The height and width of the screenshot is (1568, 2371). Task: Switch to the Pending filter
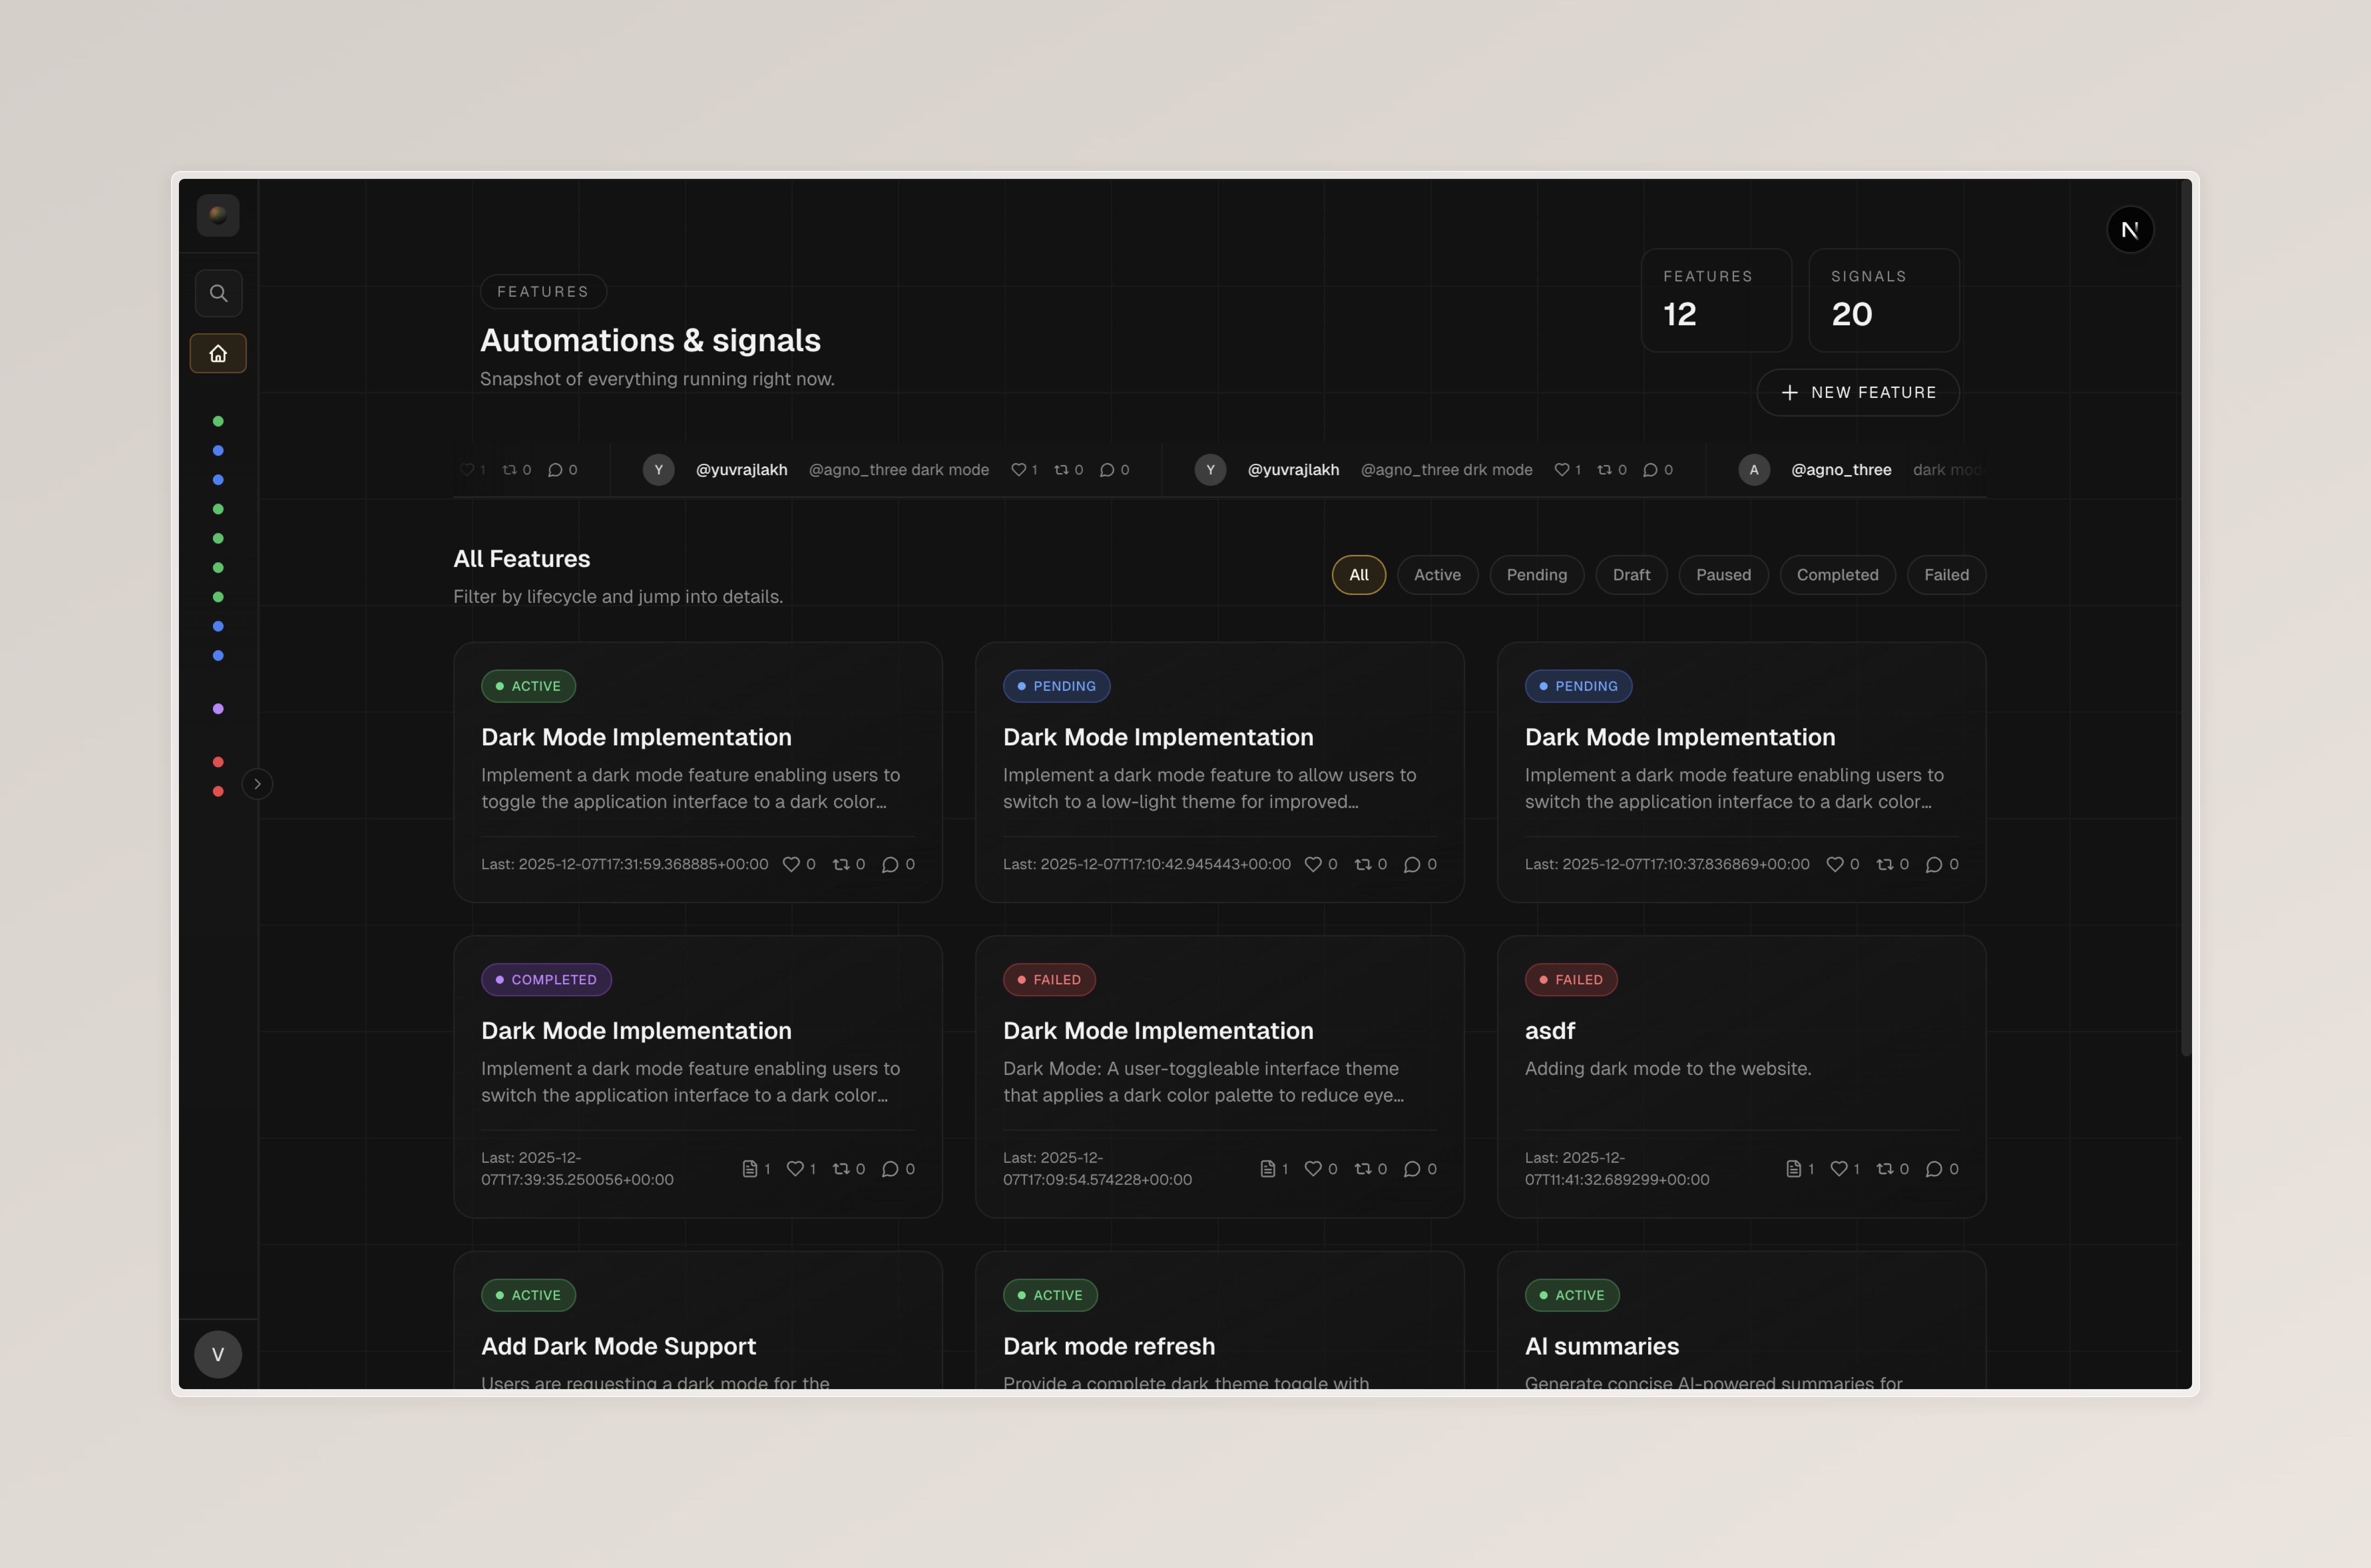pos(1537,575)
